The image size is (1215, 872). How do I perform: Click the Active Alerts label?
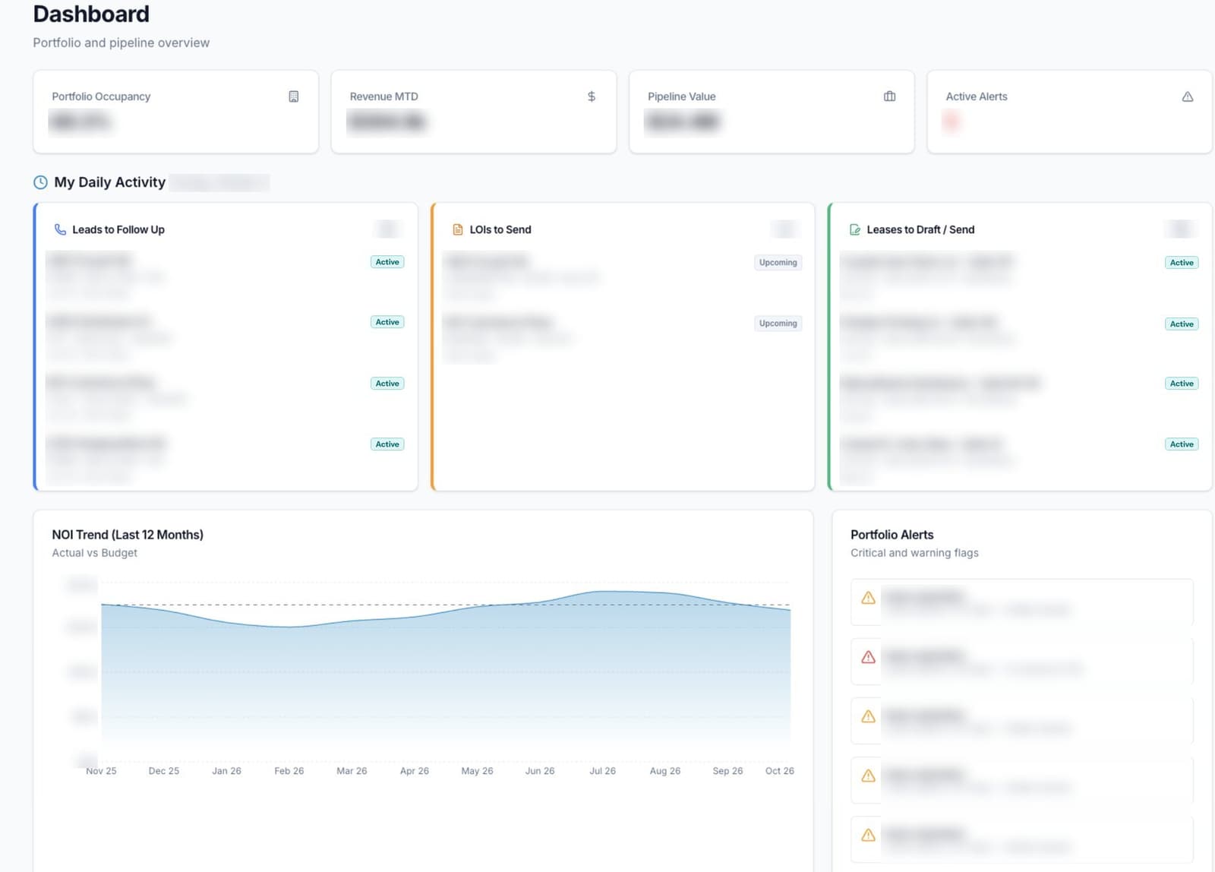coord(977,96)
